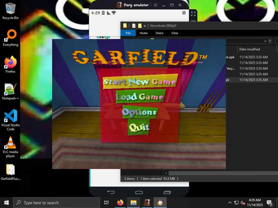This screenshot has width=278, height=208.
Task: Select Load Game in Garfield menu
Action: pyautogui.click(x=141, y=96)
